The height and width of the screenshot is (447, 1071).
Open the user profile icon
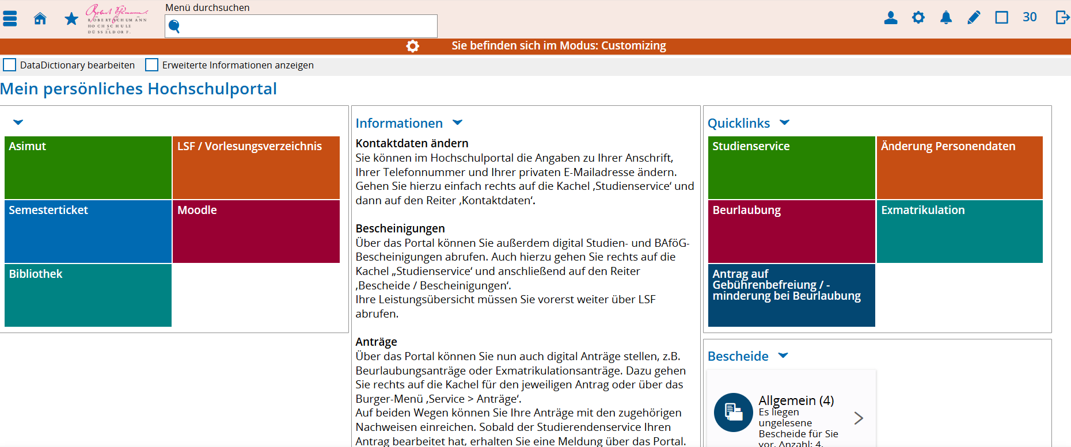click(x=890, y=18)
